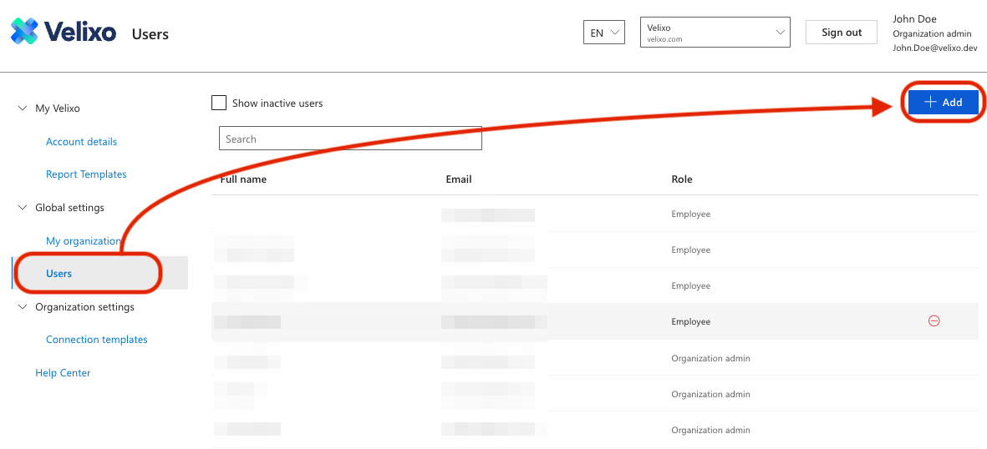This screenshot has height=449, width=987.
Task: Focus the user Search field
Action: (351, 139)
